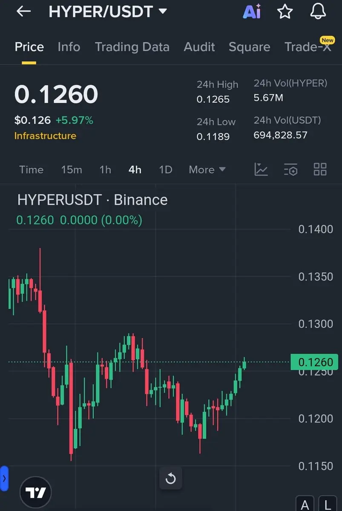Go to the Audit tab
Viewport: 342px width, 511px height.
pos(199,47)
